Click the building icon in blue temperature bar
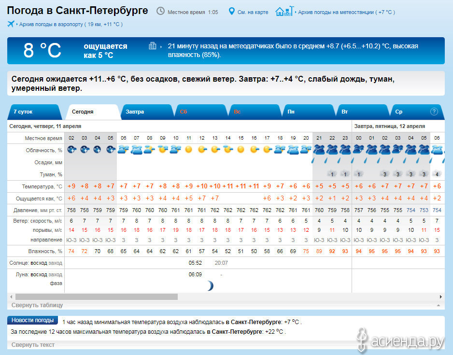The width and height of the screenshot is (453, 355). 153,46
